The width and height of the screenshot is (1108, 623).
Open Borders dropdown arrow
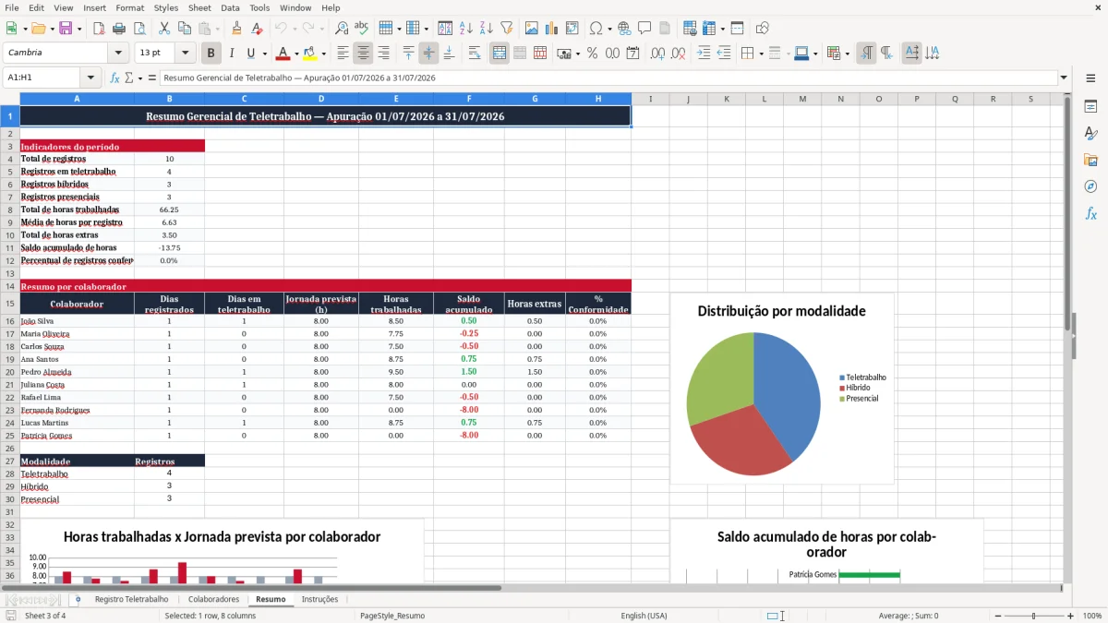[763, 54]
